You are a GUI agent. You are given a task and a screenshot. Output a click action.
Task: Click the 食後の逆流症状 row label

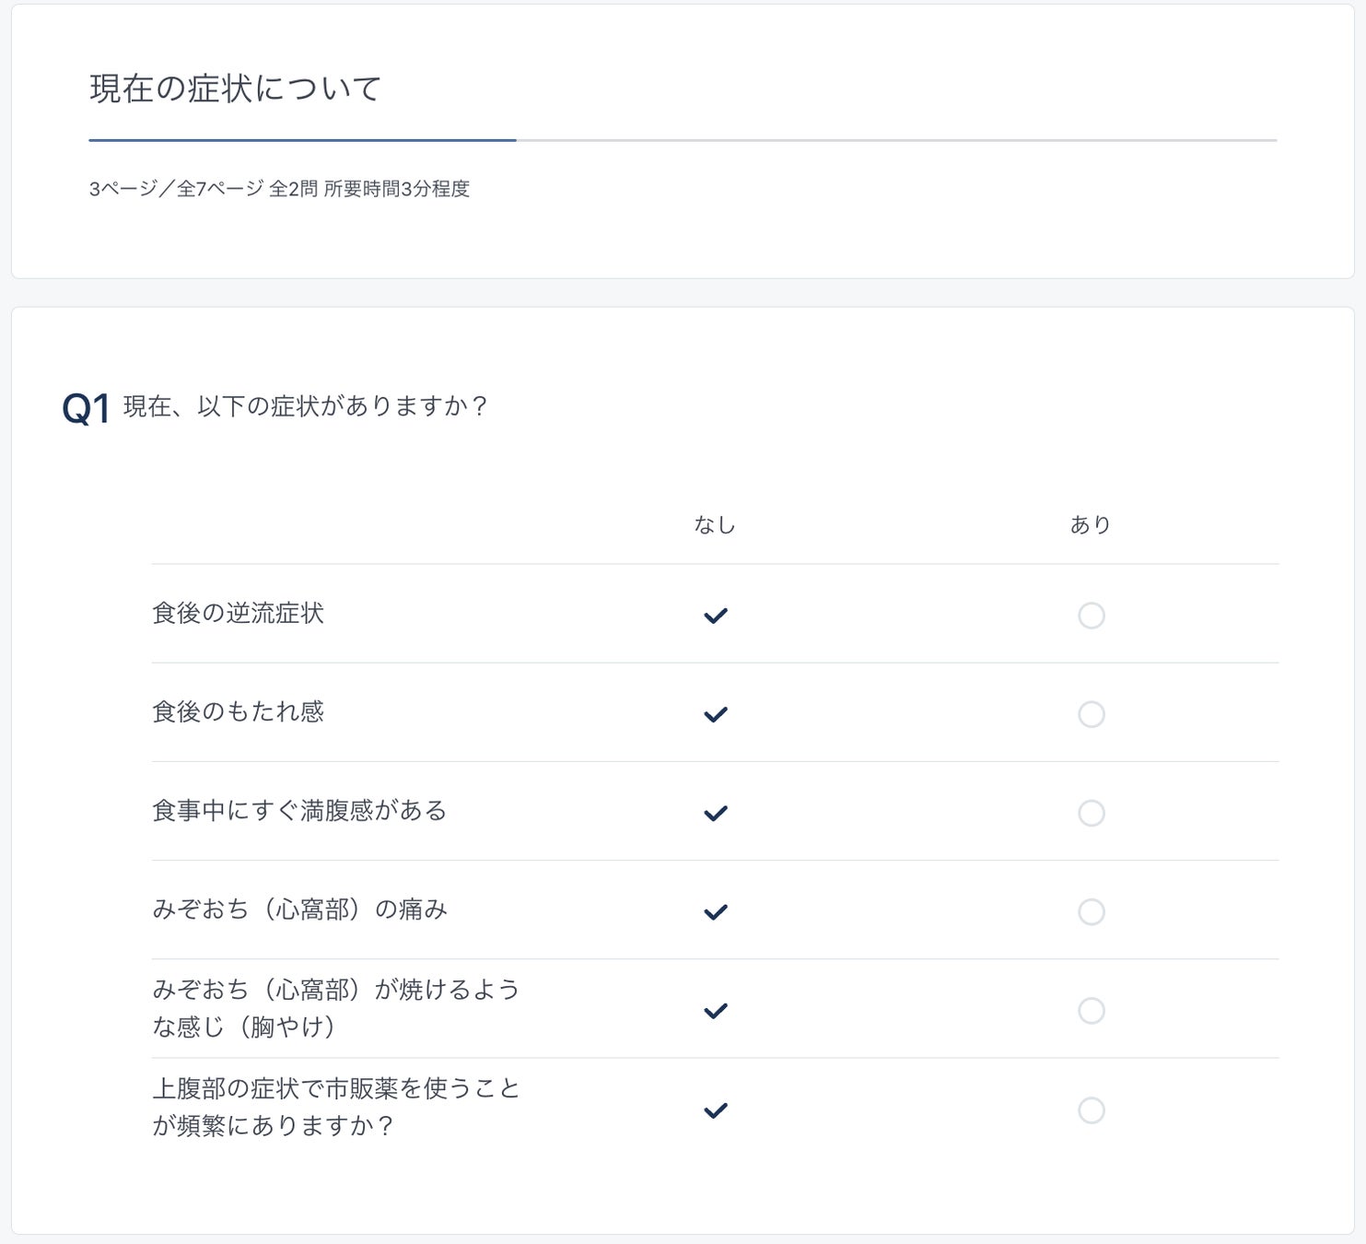tap(238, 614)
